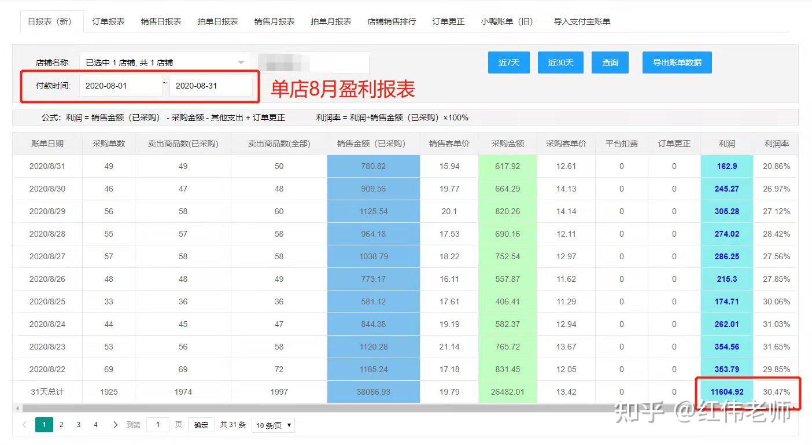The height and width of the screenshot is (445, 812).
Task: Apply the 近30天 quick date filter
Action: pos(559,62)
